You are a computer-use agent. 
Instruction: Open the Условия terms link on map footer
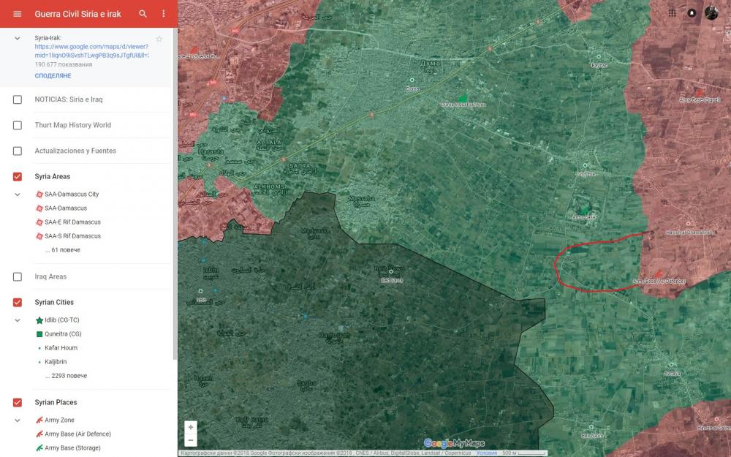[x=487, y=453]
